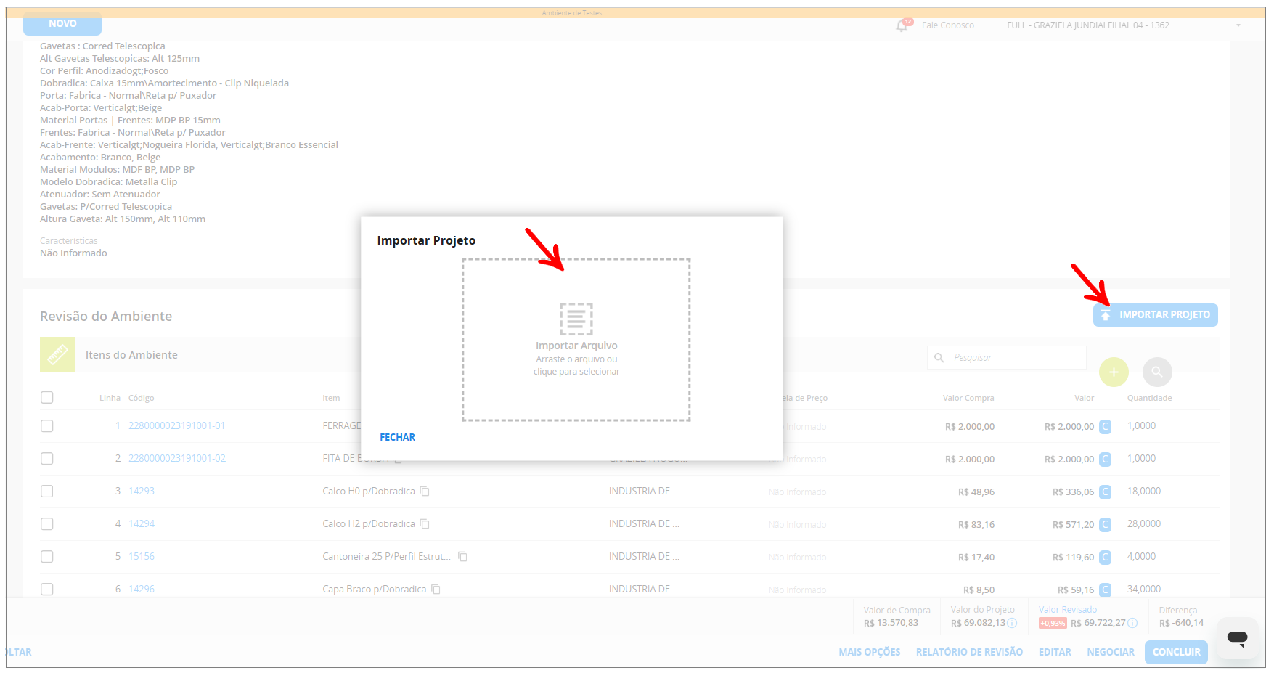Click the C badge beside R$ 336,06
The height and width of the screenshot is (673, 1274).
tap(1105, 492)
